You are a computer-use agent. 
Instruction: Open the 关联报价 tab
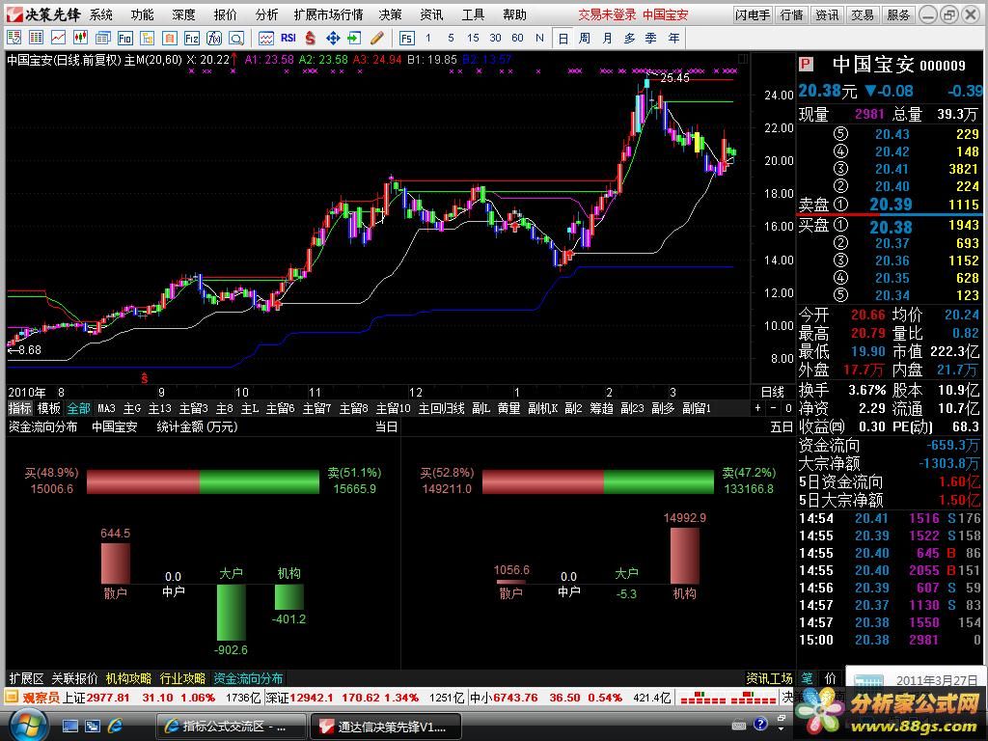point(74,678)
